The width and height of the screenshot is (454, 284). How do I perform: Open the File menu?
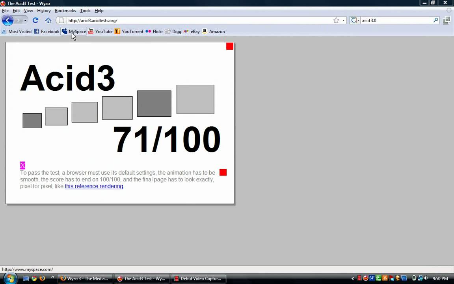[x=5, y=11]
